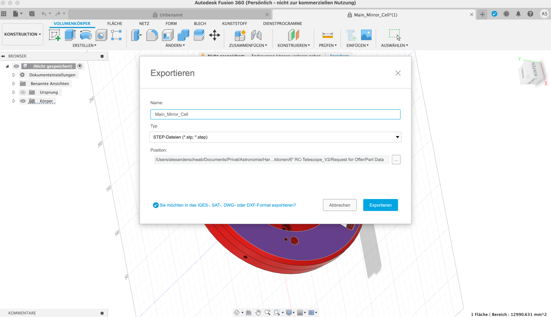Switch to the FLÄCHE ribbon tab
This screenshot has height=317, width=551.
pos(115,23)
